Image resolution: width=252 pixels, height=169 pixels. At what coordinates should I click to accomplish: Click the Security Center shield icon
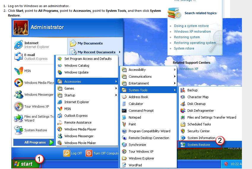click(183, 131)
